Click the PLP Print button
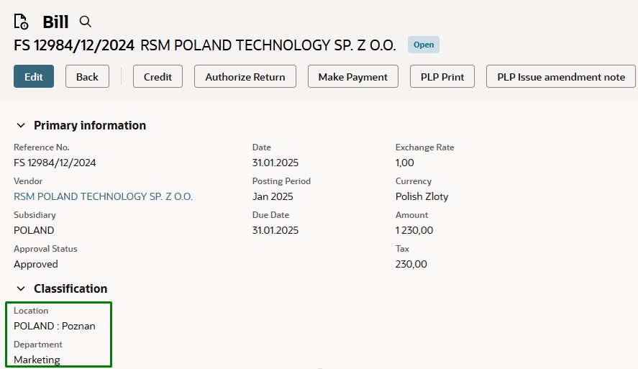 click(442, 77)
